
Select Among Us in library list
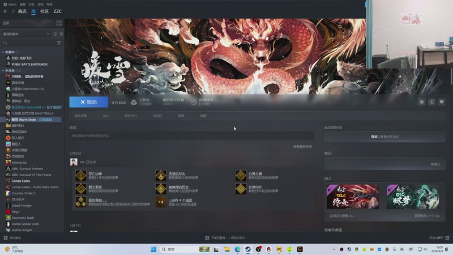(19, 163)
